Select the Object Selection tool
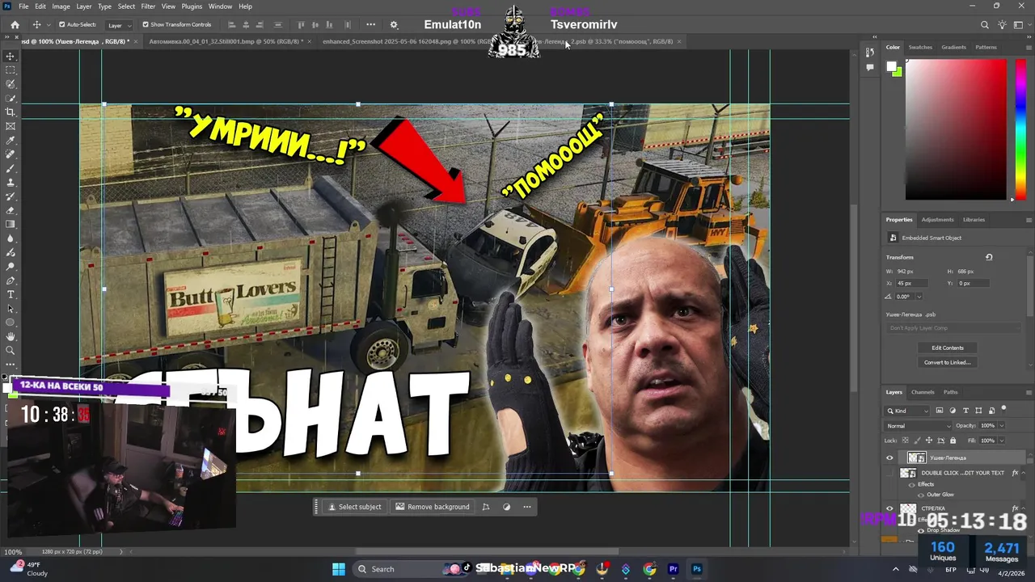This screenshot has height=582, width=1035. [x=11, y=98]
